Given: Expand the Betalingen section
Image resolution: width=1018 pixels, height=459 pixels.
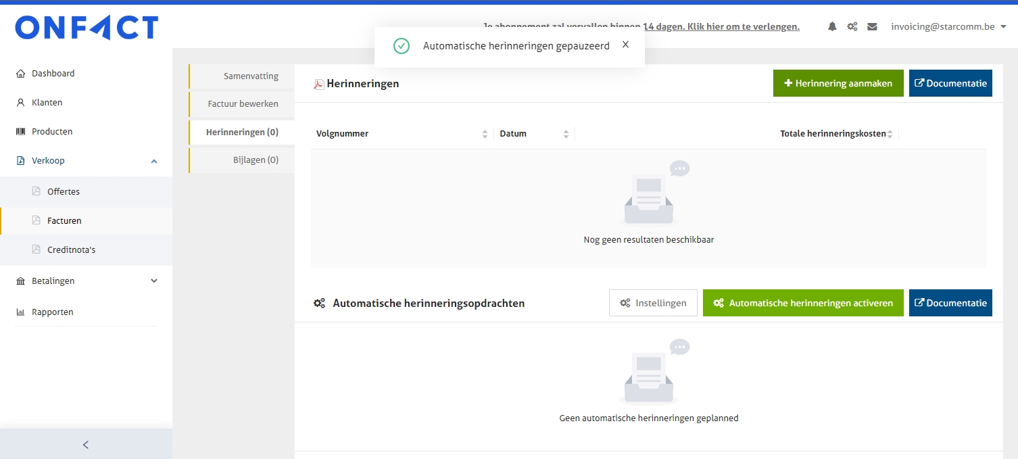Looking at the screenshot, I should click(153, 281).
